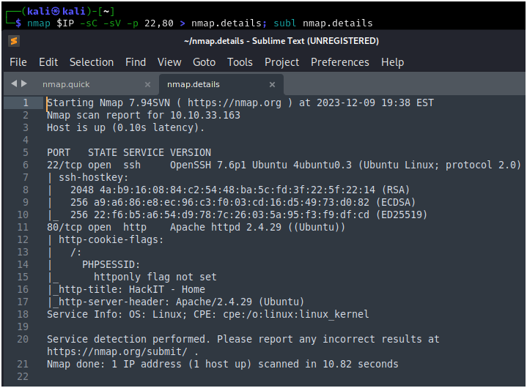Show the View menu
527x388 pixels.
click(169, 62)
